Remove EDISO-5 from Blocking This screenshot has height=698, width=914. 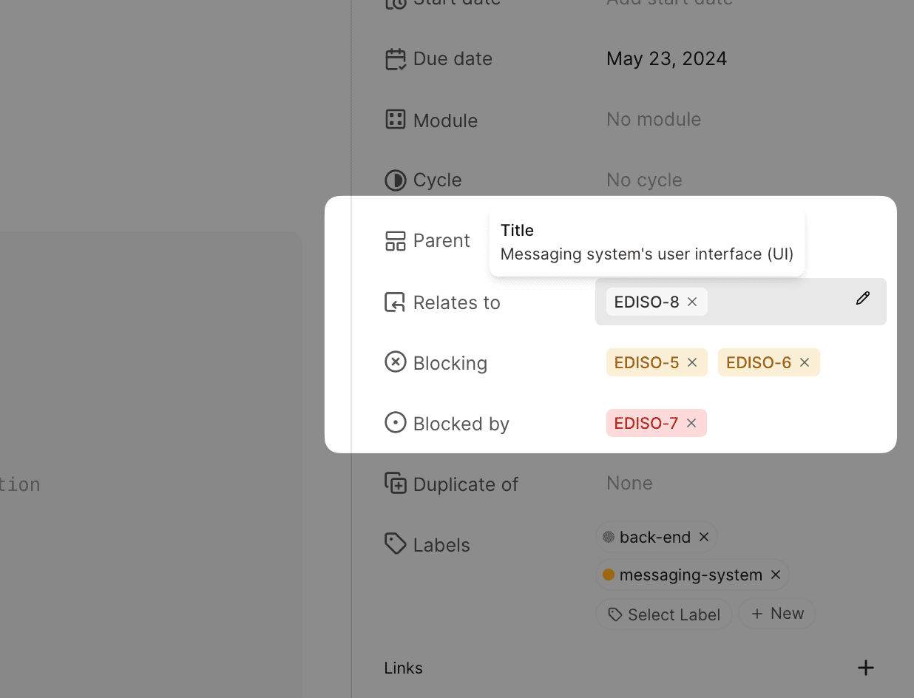[692, 362]
